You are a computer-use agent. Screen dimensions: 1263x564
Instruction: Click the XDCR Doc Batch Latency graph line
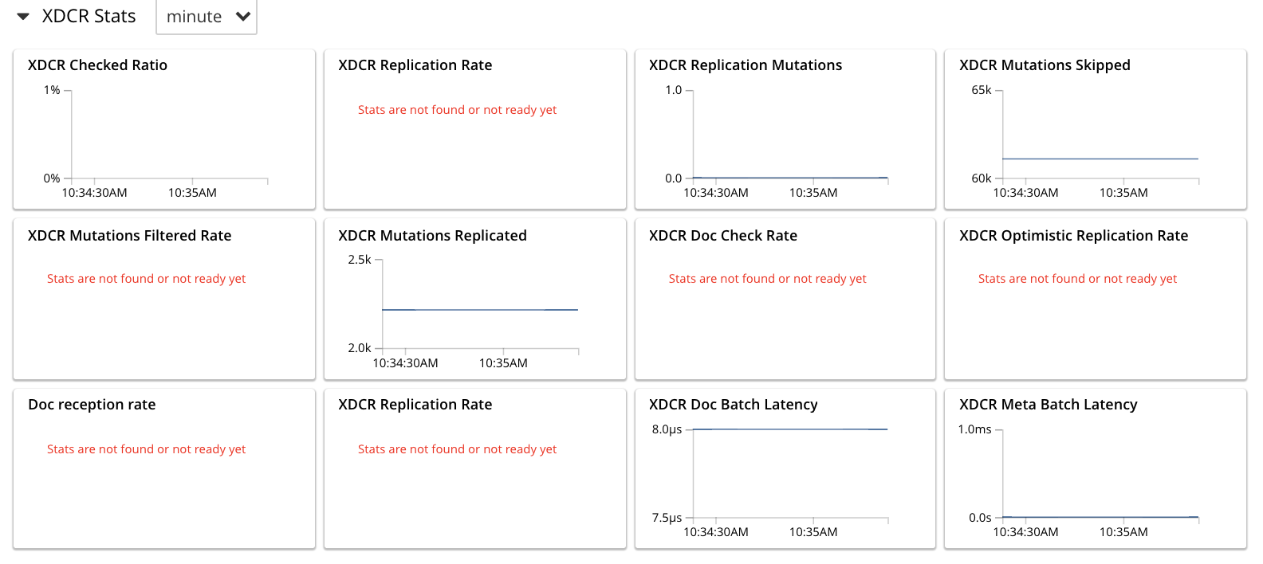789,429
